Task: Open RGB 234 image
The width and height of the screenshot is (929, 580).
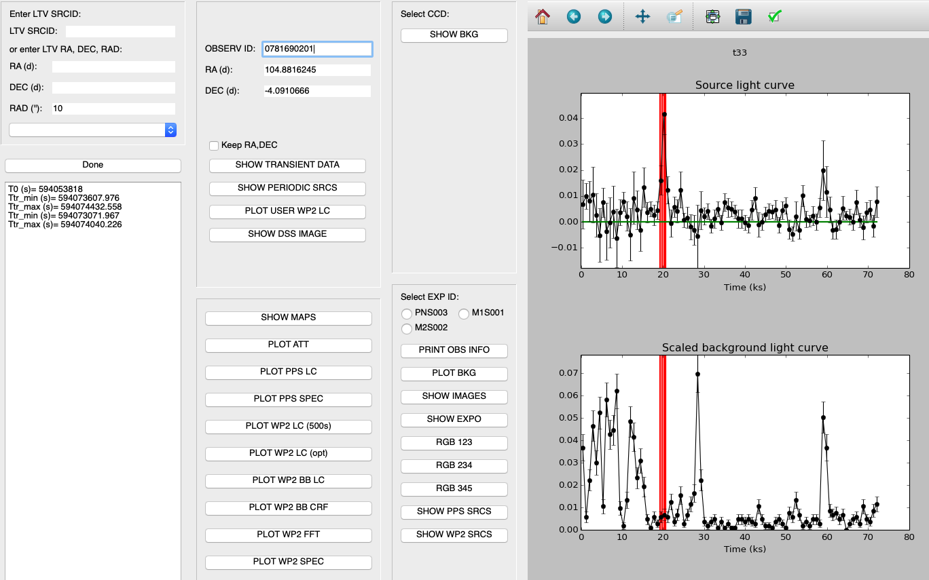Action: [x=454, y=465]
